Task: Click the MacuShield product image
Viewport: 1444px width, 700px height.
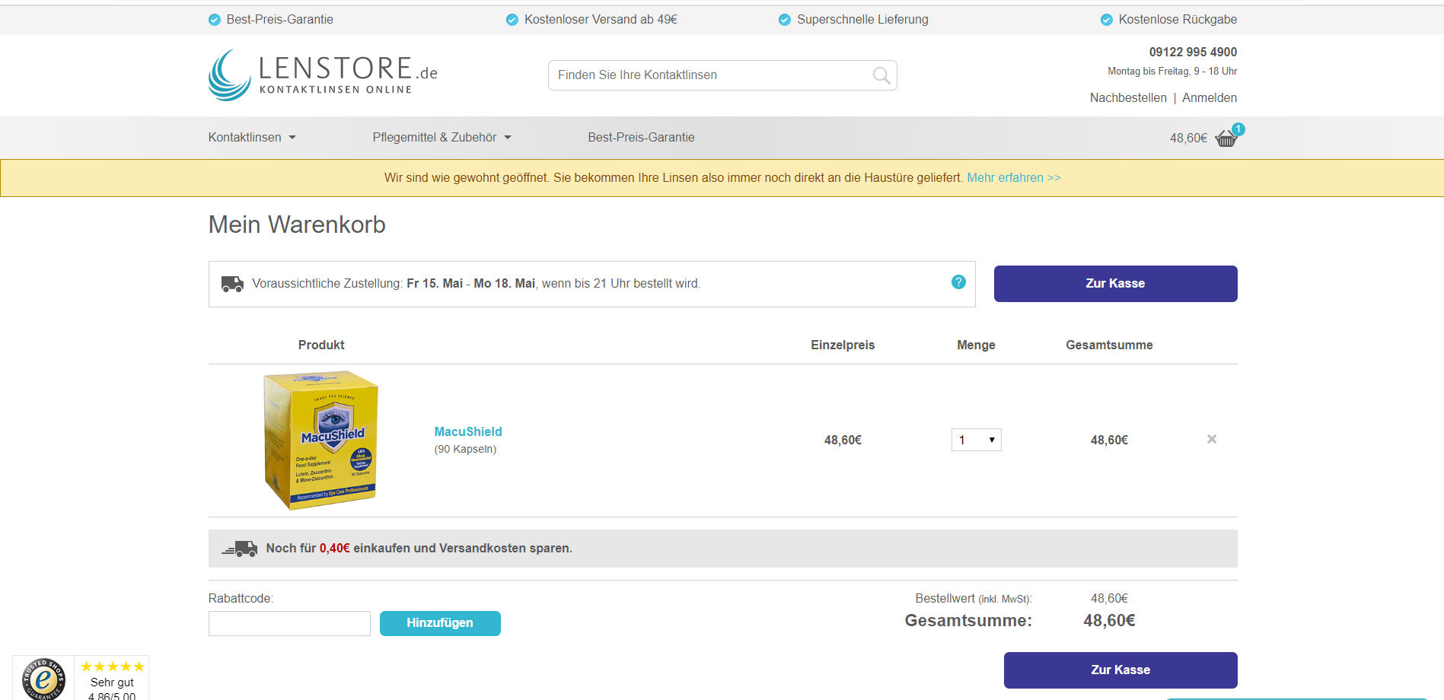Action: click(x=320, y=440)
